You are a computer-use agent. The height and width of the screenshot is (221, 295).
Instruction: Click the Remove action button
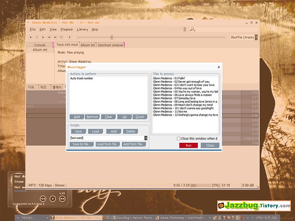92,117
